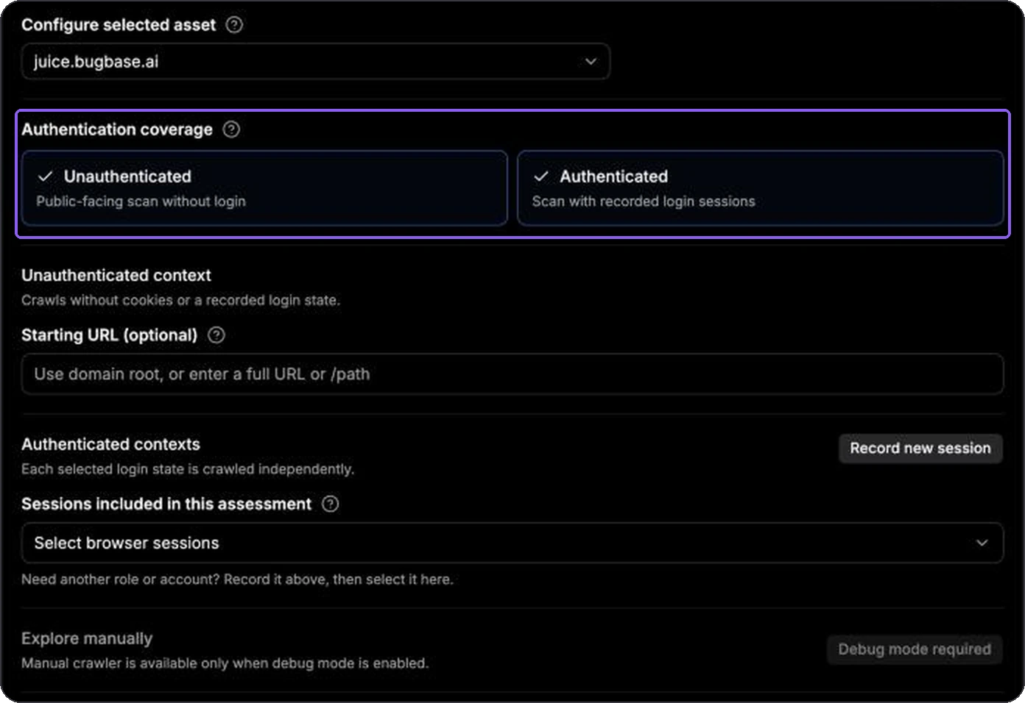Click text 'Each selected login state is crawled independently.'
Image resolution: width=1025 pixels, height=703 pixels.
pyautogui.click(x=188, y=469)
